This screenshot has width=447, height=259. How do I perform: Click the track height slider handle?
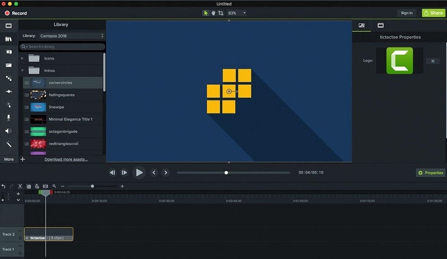coord(3,200)
